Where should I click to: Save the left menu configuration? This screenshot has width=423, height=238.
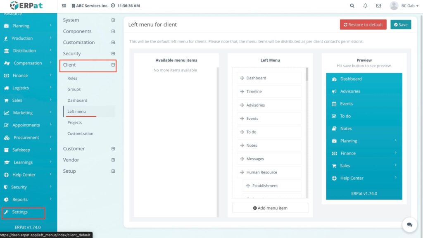tap(400, 25)
